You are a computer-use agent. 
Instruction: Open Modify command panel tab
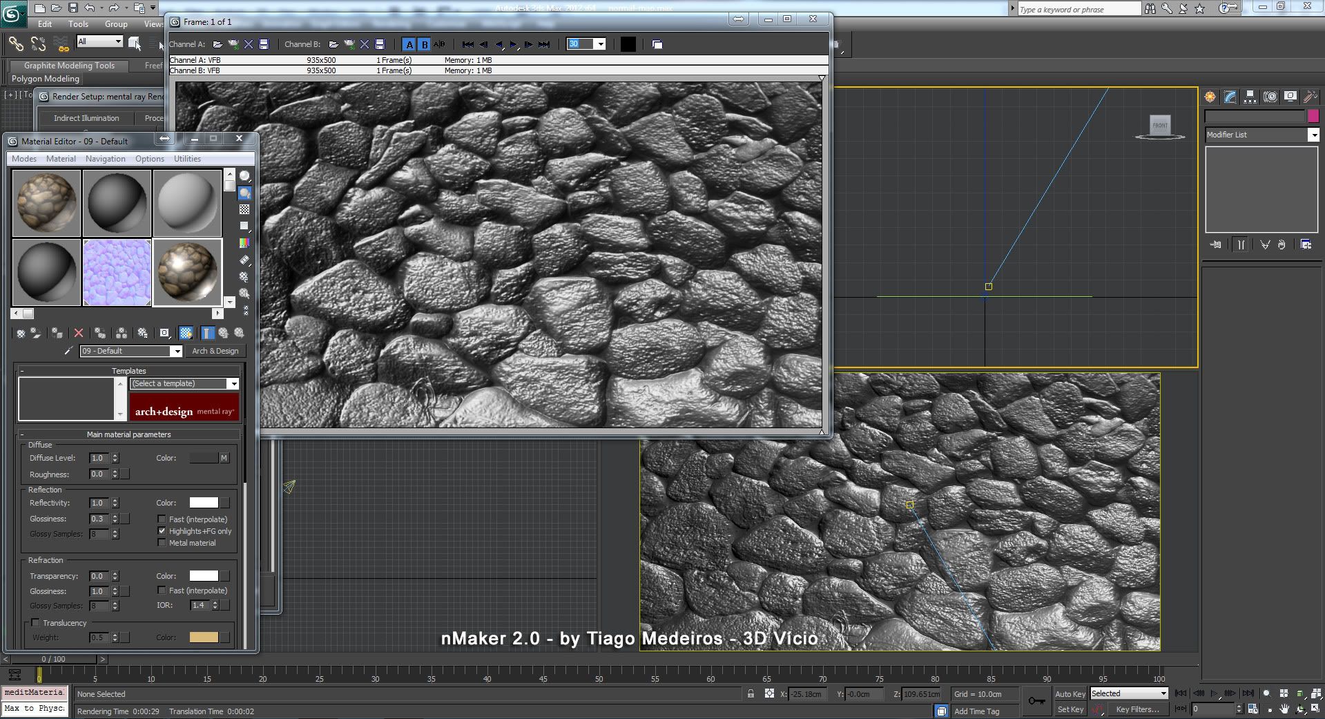(x=1230, y=97)
